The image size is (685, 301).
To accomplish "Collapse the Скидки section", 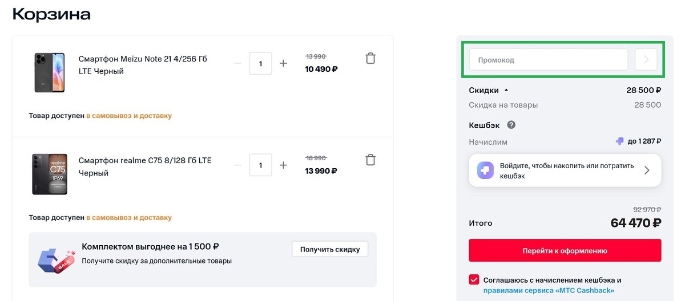I will coord(505,90).
